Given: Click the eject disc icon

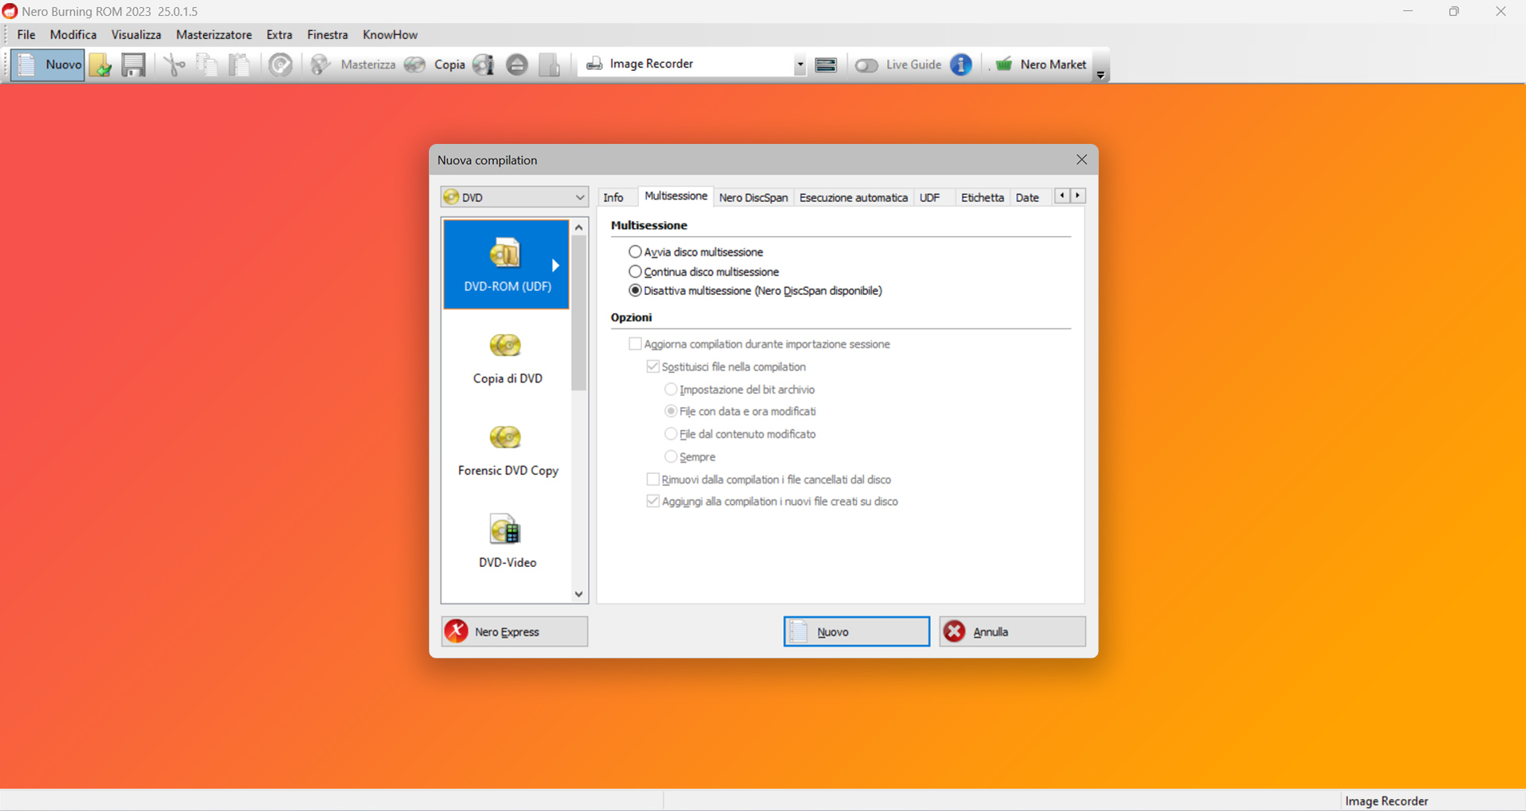Looking at the screenshot, I should 517,64.
